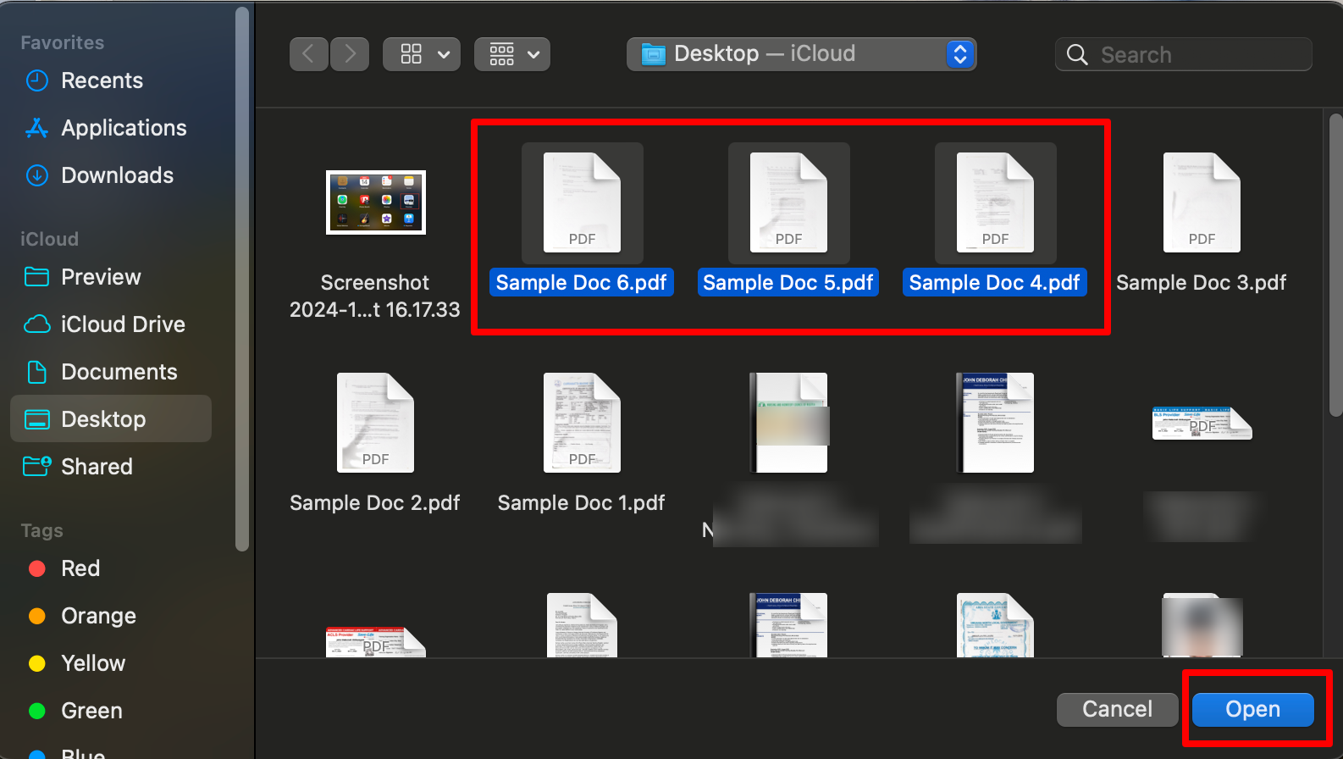Open Documents in the sidebar

coord(111,372)
